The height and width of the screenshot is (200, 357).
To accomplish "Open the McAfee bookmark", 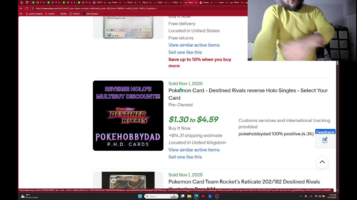I will 64,14.
